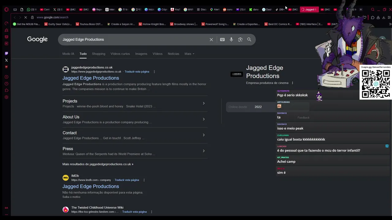Open Twitch in the Opera sidebar
Image resolution: width=392 pixels, height=220 pixels.
6,53
